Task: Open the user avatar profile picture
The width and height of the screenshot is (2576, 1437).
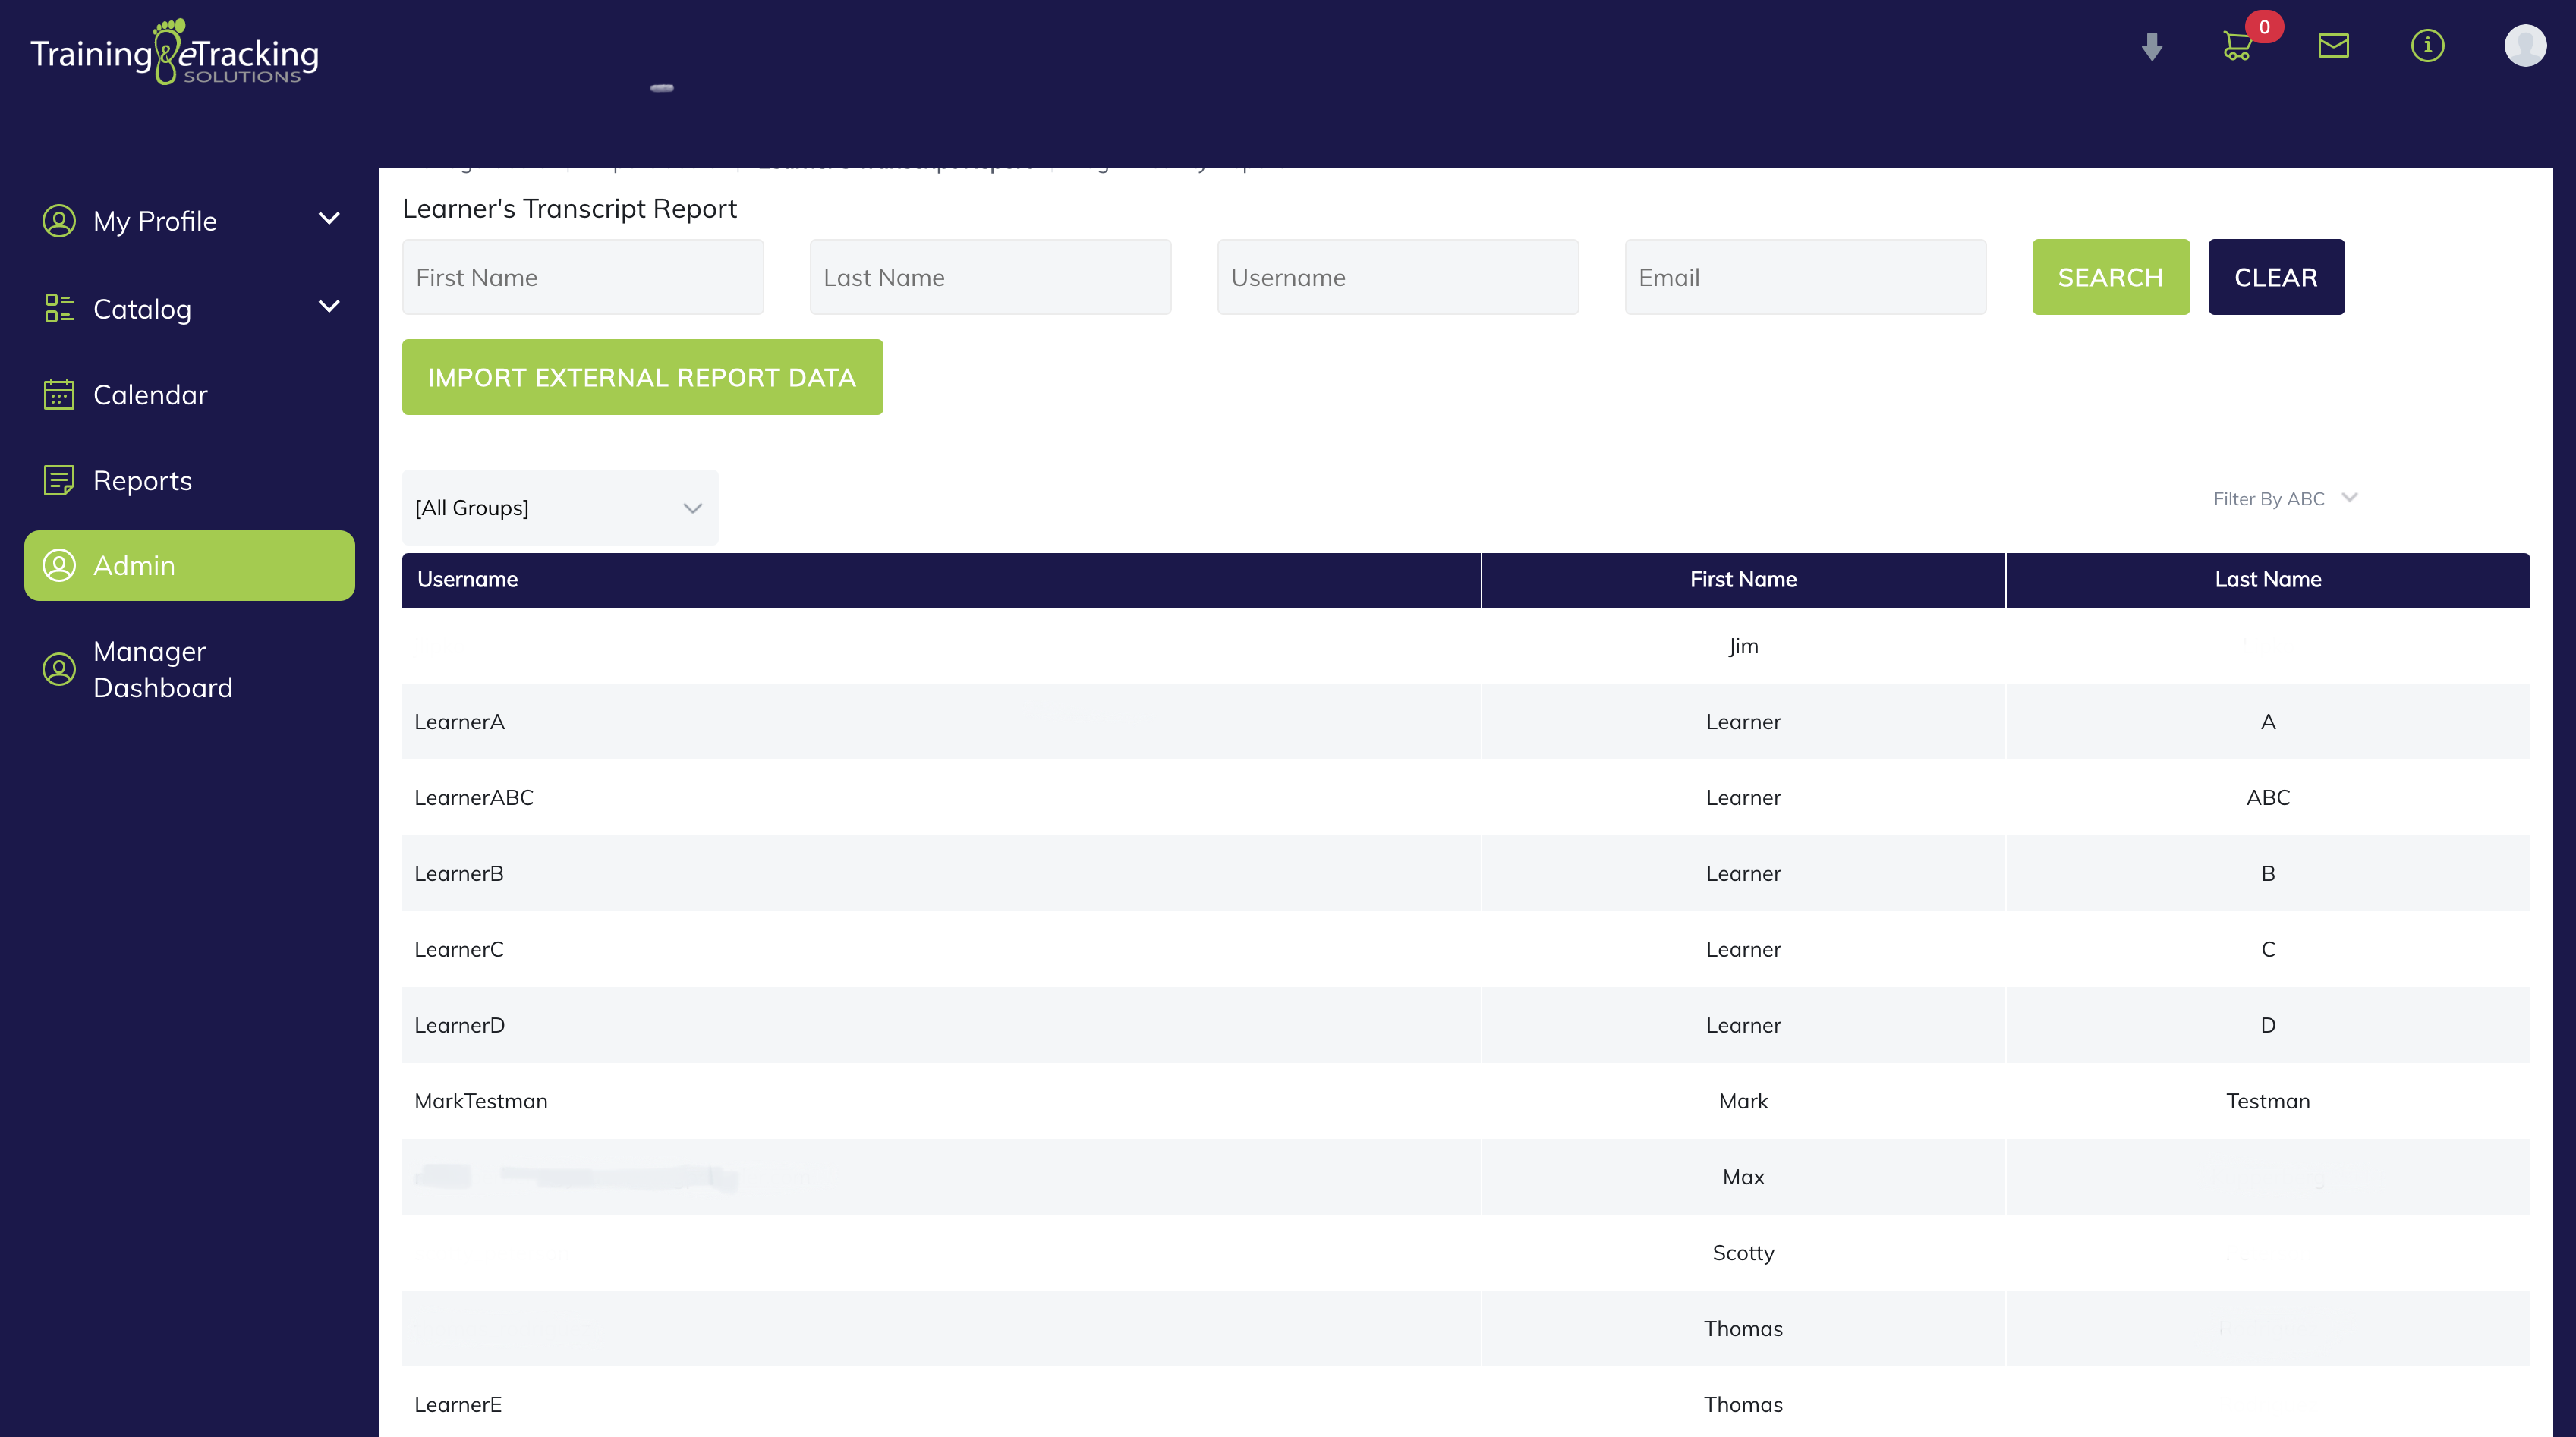Action: click(2524, 46)
